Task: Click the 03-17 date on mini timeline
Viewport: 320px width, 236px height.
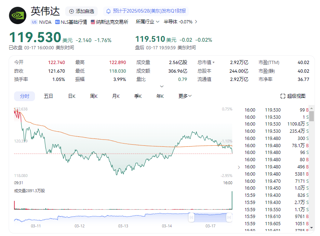Action: coord(210,226)
